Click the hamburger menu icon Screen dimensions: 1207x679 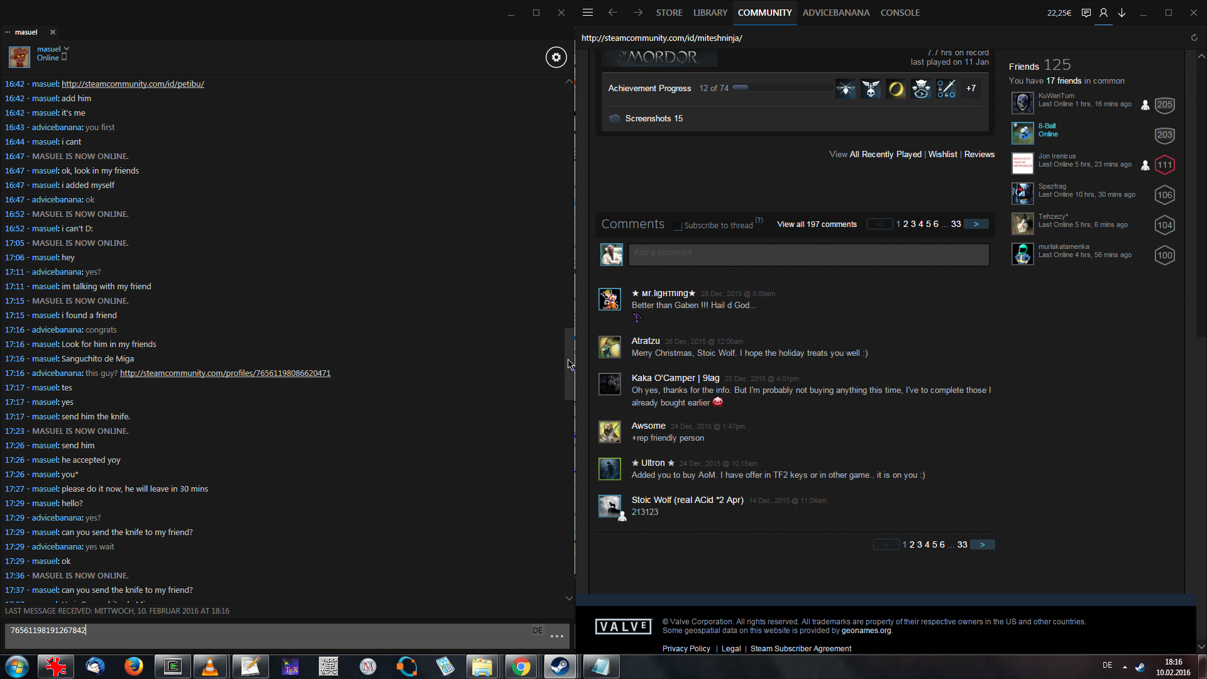click(x=588, y=13)
